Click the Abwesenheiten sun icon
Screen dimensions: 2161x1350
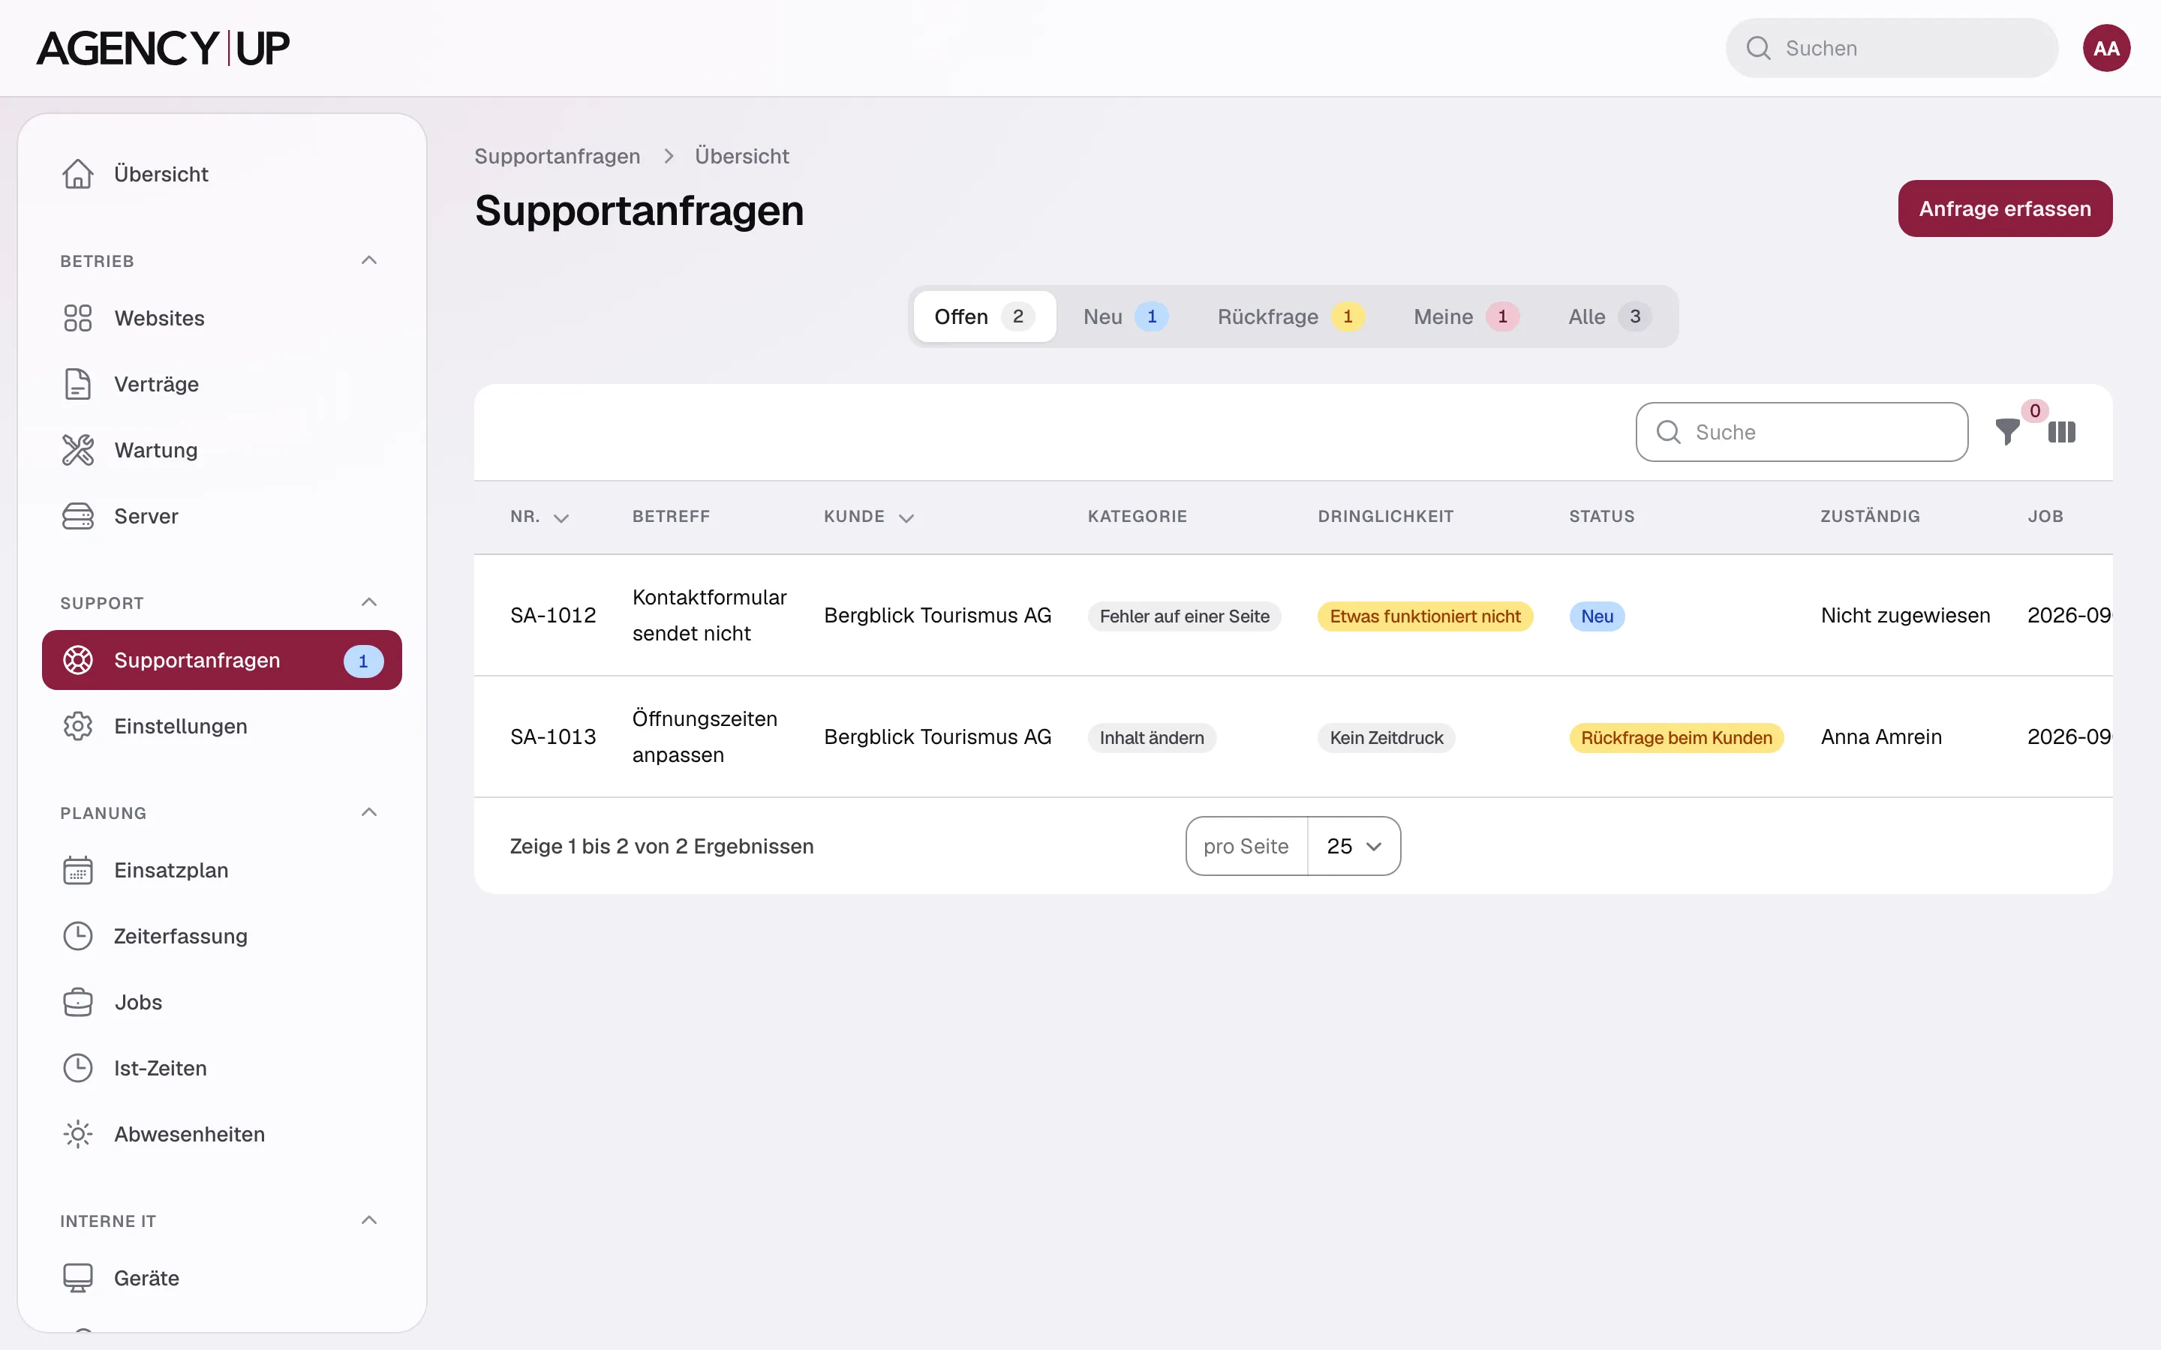(x=78, y=1134)
